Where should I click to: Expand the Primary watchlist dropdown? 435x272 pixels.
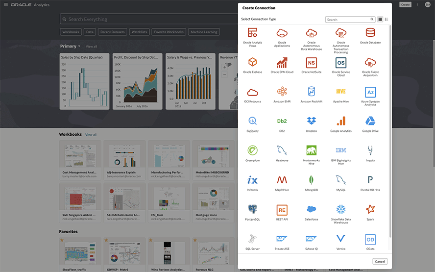80,47
